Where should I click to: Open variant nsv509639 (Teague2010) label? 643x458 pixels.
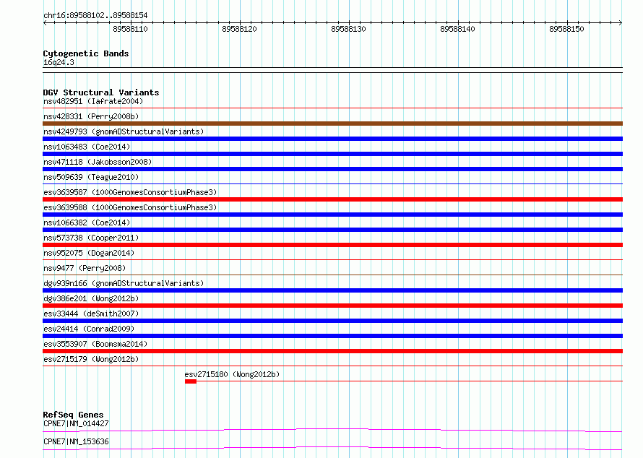pos(91,177)
